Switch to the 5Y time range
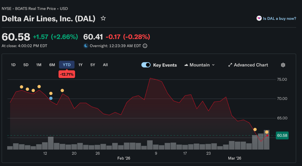Viewport: 302px width, 166px height. point(93,65)
